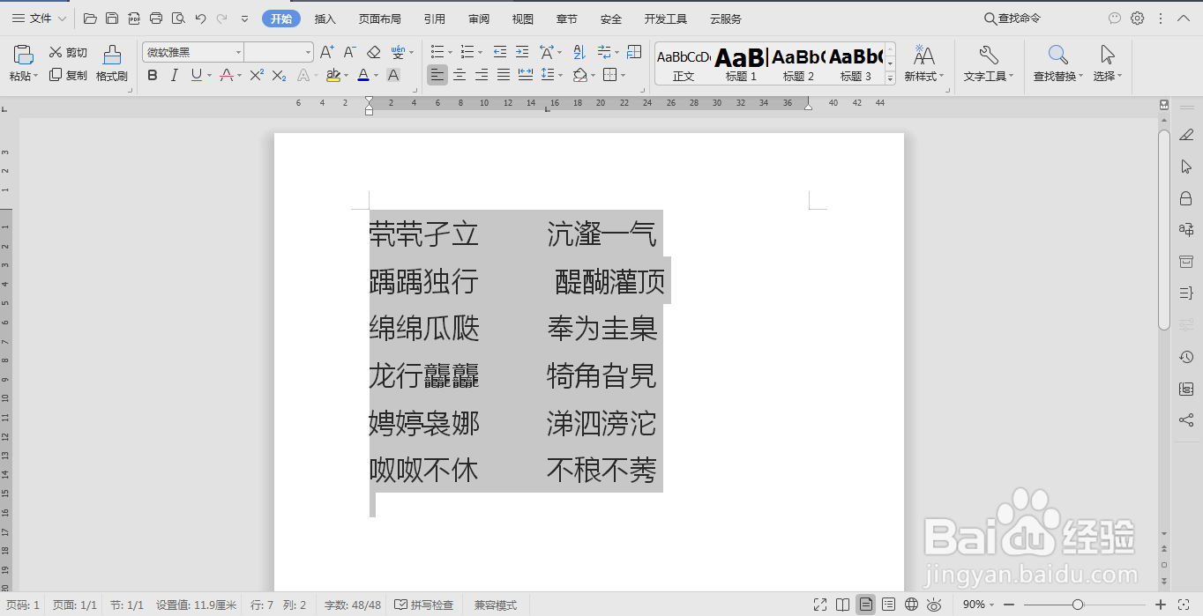The image size is (1203, 616).
Task: Open the pinyin guide (拼音指南) tool
Action: [x=399, y=51]
